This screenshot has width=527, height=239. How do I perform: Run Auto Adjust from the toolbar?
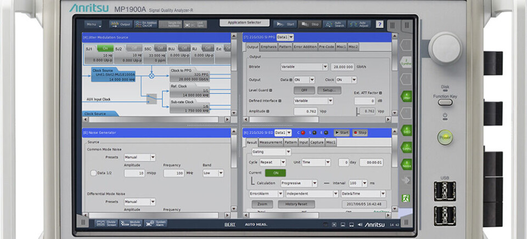359,24
